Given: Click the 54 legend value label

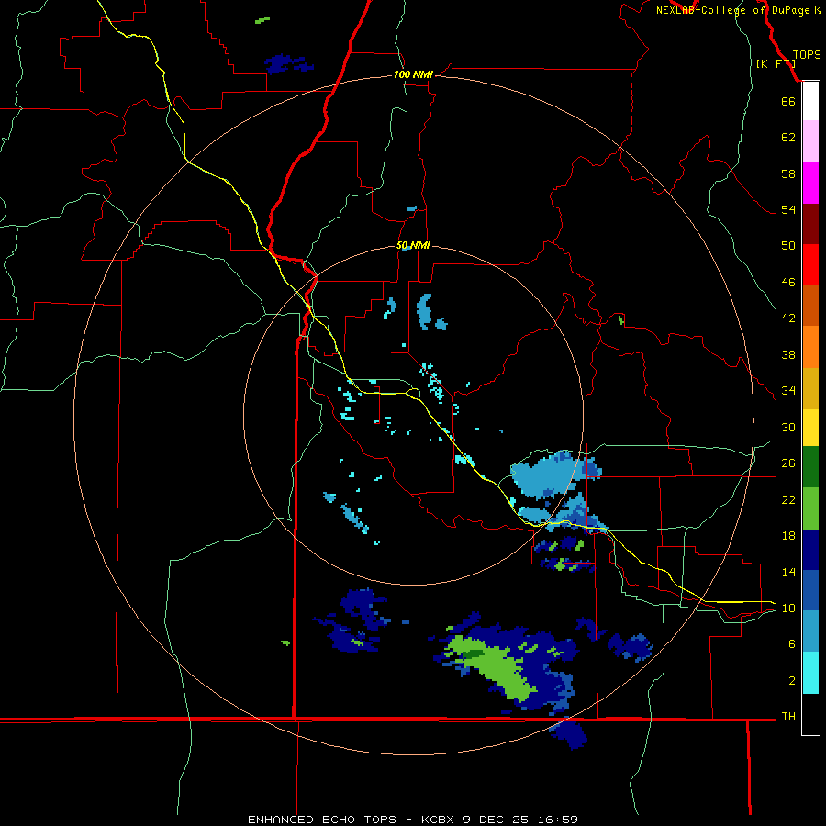Looking at the screenshot, I should point(788,209).
